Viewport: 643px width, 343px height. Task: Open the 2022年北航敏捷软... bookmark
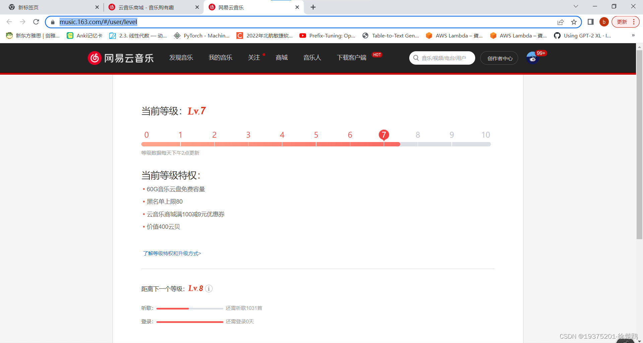(265, 36)
